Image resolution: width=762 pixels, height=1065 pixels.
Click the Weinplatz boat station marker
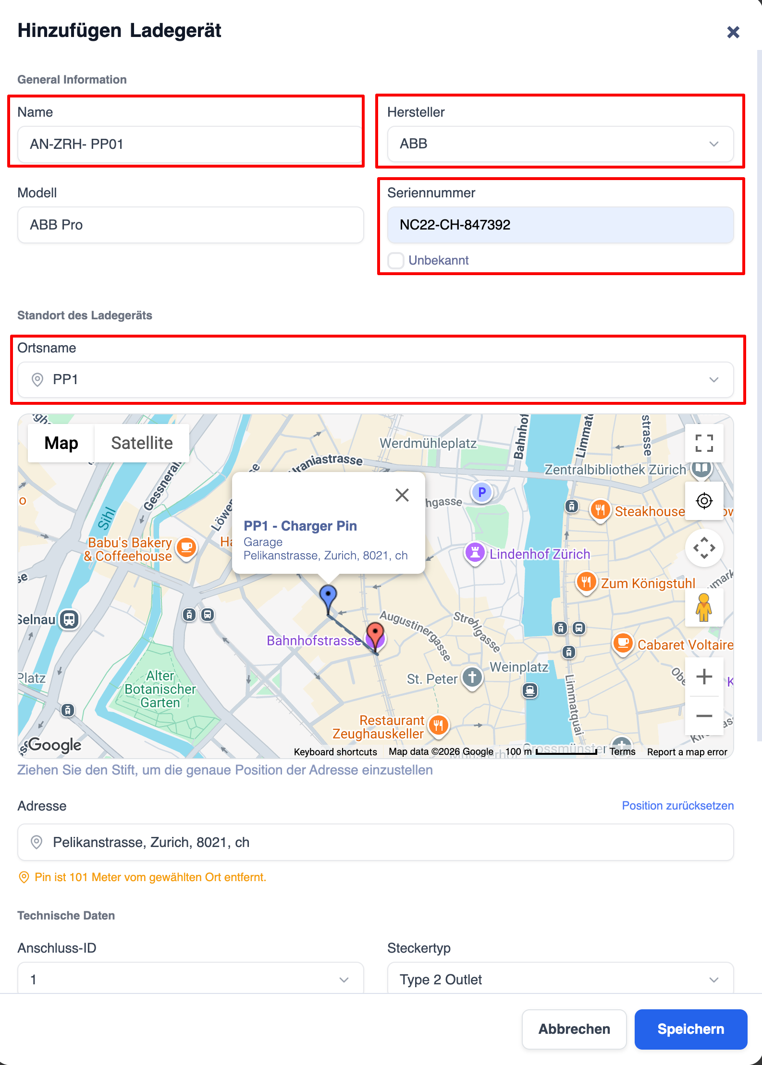coord(530,690)
